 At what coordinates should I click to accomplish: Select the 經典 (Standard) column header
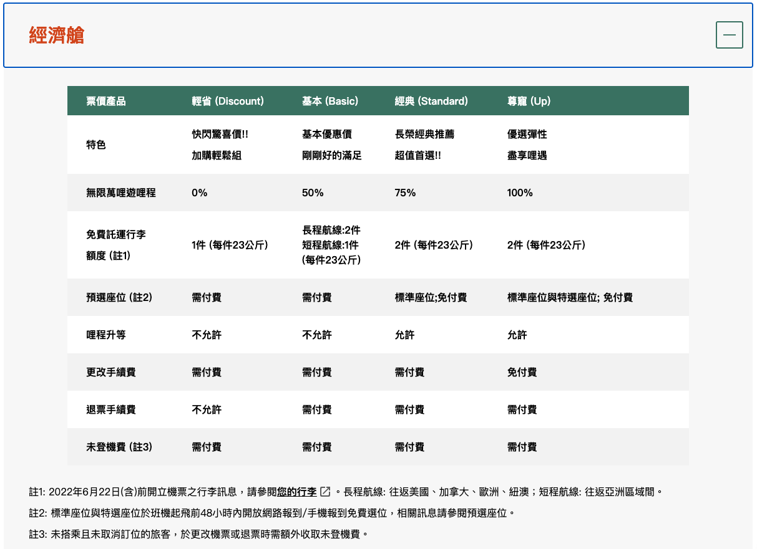(431, 101)
